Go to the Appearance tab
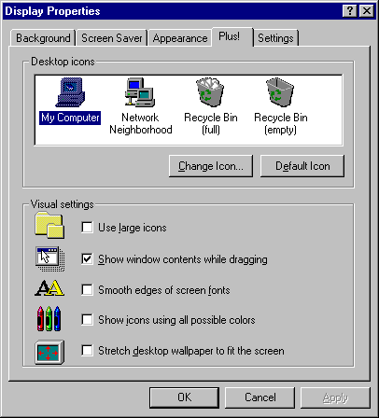This screenshot has height=418, width=379. [180, 38]
